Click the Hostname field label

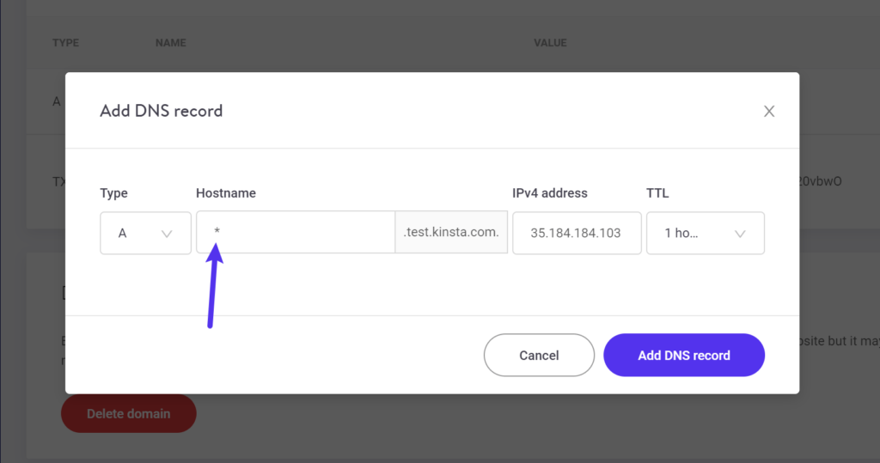click(226, 193)
